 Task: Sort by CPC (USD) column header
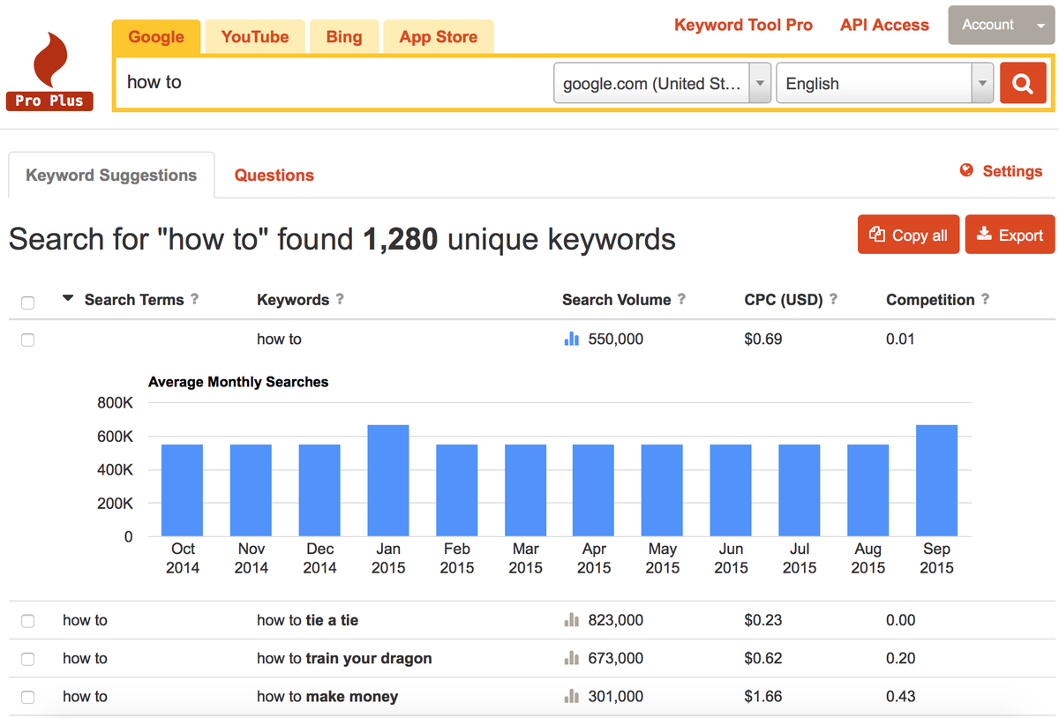784,299
